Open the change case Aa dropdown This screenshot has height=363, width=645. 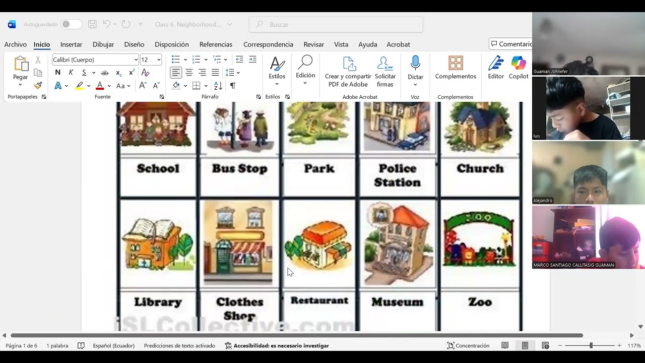(128, 86)
